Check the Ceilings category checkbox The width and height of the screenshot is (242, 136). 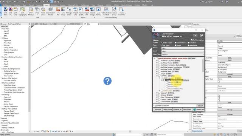click(x=159, y=95)
